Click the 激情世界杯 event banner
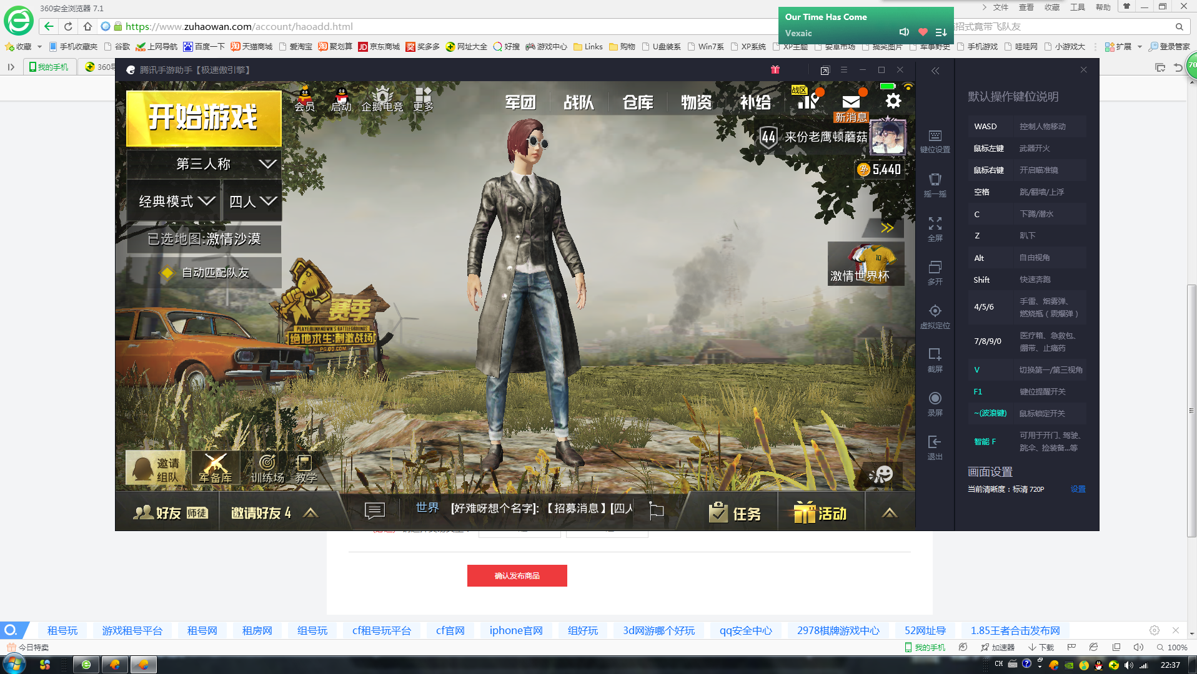This screenshot has height=674, width=1197. tap(866, 263)
